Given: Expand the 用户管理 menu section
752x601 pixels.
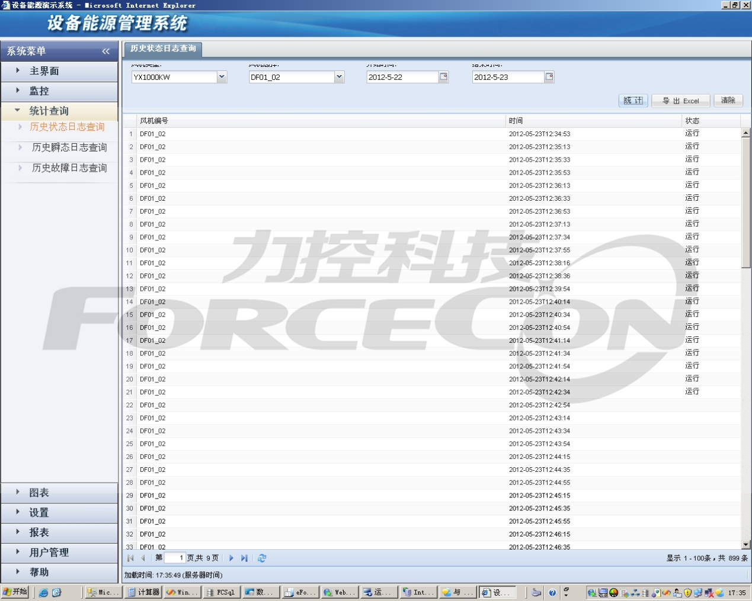Looking at the screenshot, I should [x=59, y=552].
